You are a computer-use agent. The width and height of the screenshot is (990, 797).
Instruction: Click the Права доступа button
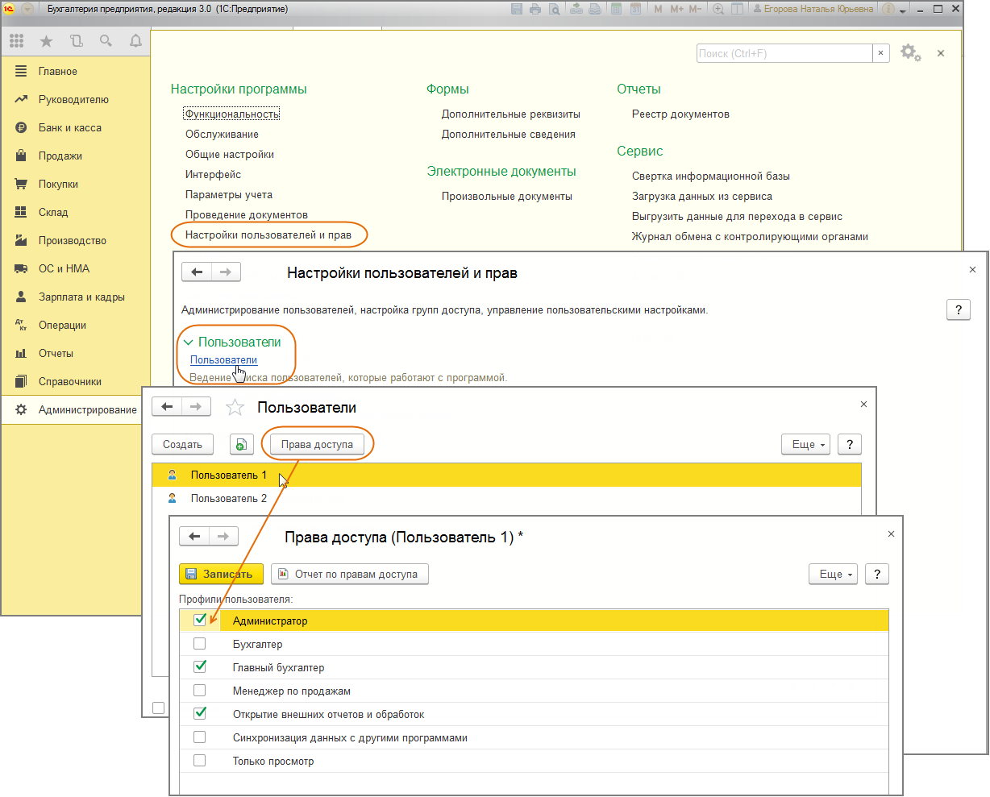click(317, 444)
